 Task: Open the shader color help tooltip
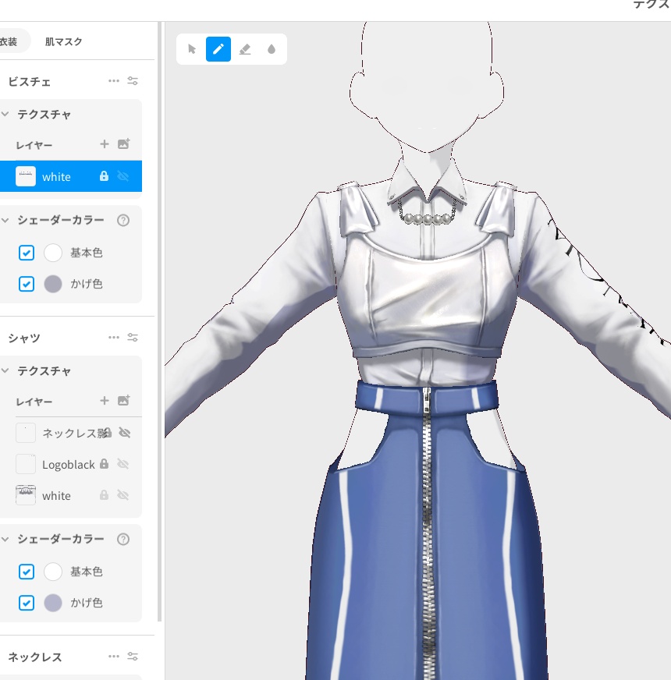pyautogui.click(x=123, y=221)
